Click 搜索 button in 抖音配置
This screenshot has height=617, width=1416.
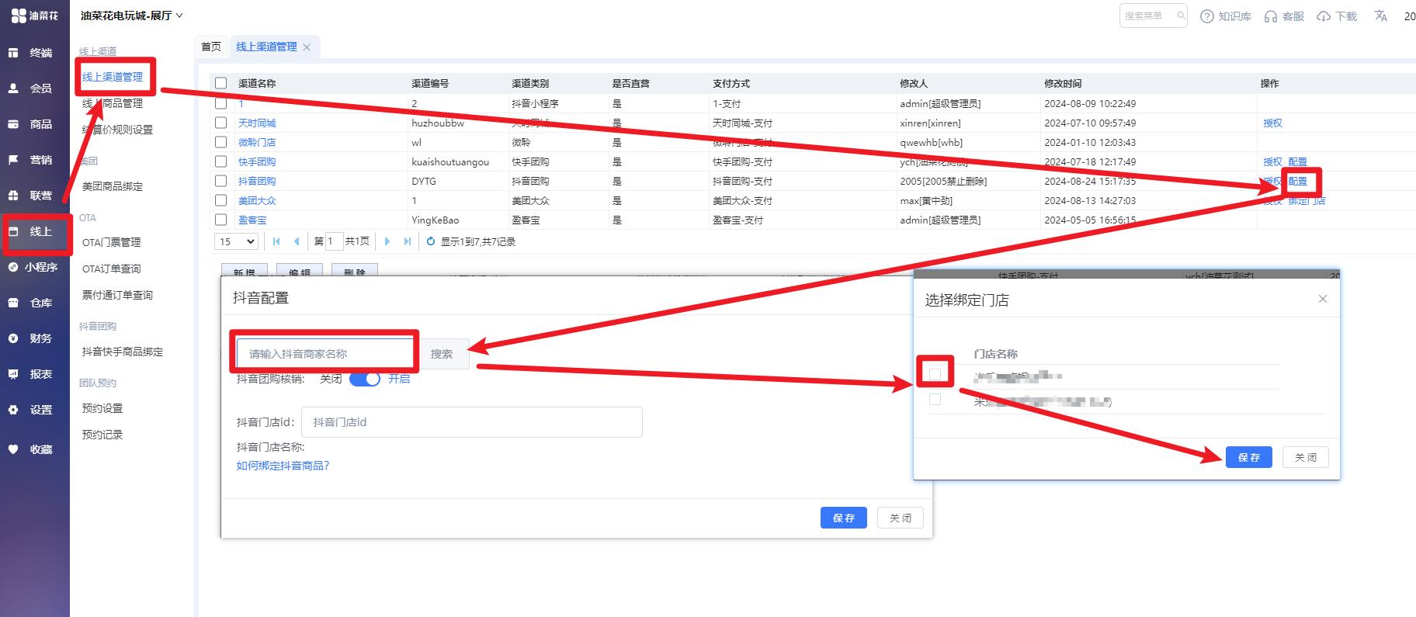tap(442, 354)
